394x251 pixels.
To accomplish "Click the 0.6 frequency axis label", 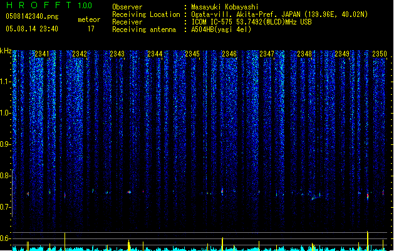I will click(5, 238).
